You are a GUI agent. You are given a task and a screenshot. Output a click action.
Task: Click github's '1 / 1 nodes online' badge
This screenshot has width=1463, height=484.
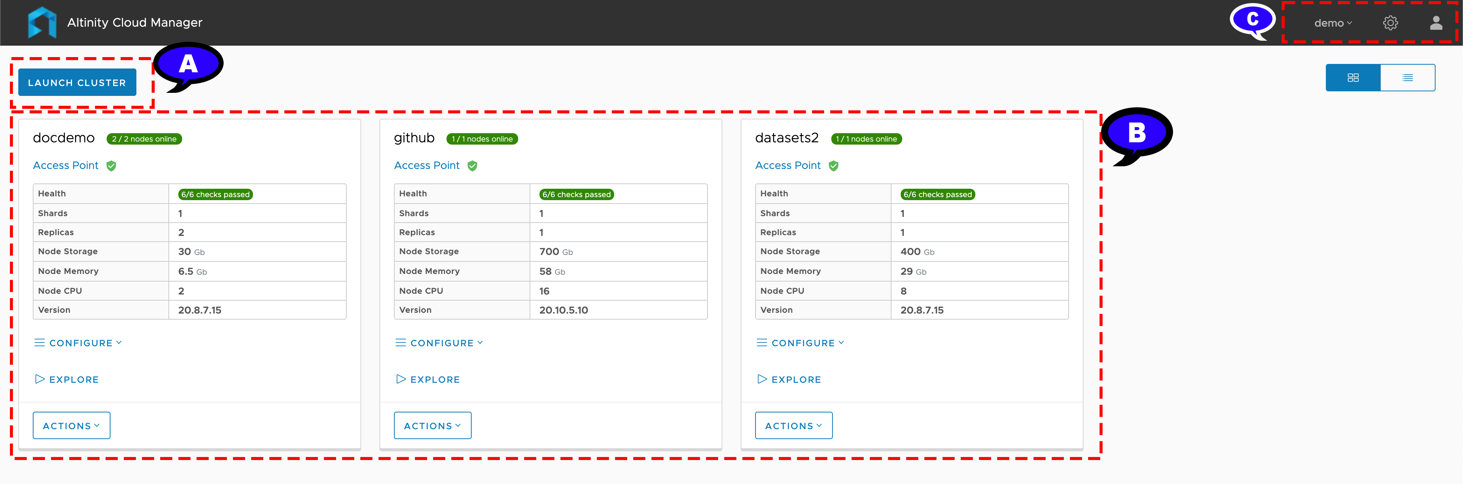(x=482, y=139)
